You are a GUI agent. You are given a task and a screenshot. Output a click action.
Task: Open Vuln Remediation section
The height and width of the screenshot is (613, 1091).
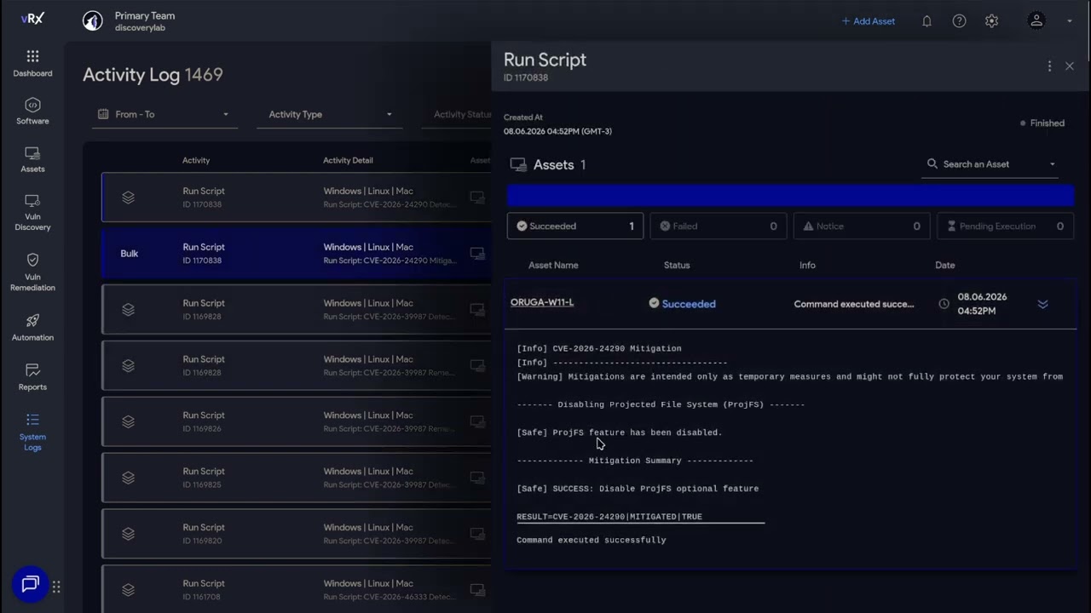coord(32,272)
